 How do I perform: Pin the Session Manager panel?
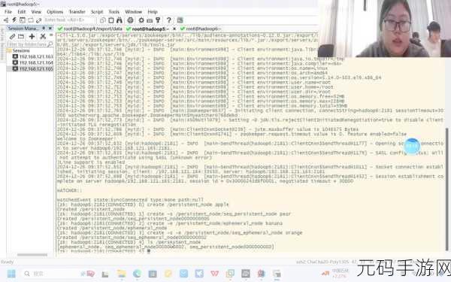click(x=44, y=29)
